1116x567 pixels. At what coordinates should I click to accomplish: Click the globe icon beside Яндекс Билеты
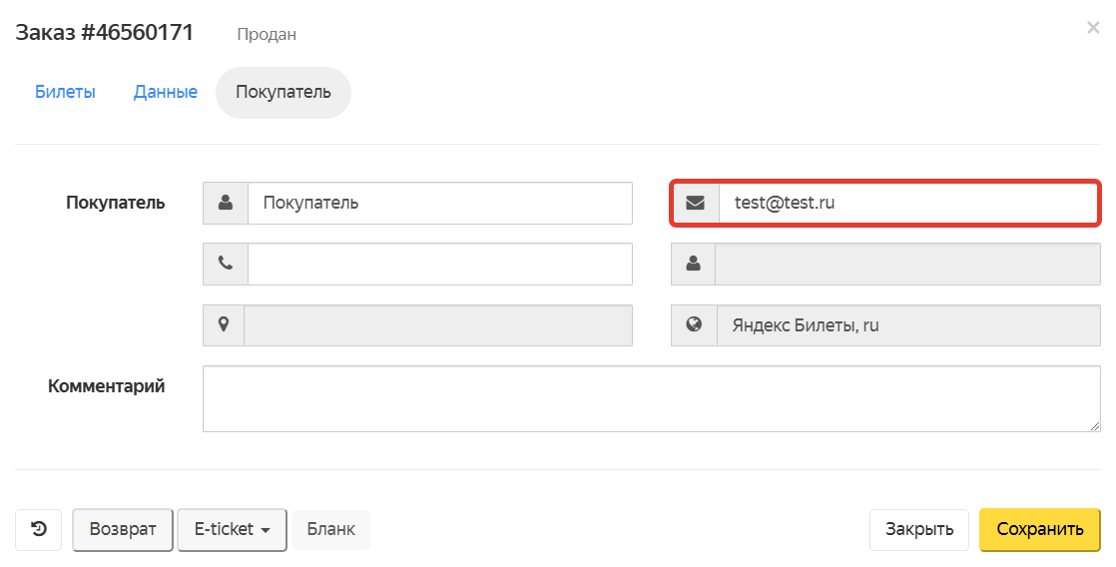pyautogui.click(x=695, y=324)
